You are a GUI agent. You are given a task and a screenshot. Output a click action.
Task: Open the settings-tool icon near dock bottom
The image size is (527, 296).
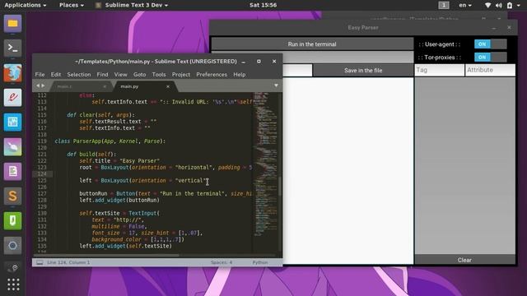coord(13,267)
